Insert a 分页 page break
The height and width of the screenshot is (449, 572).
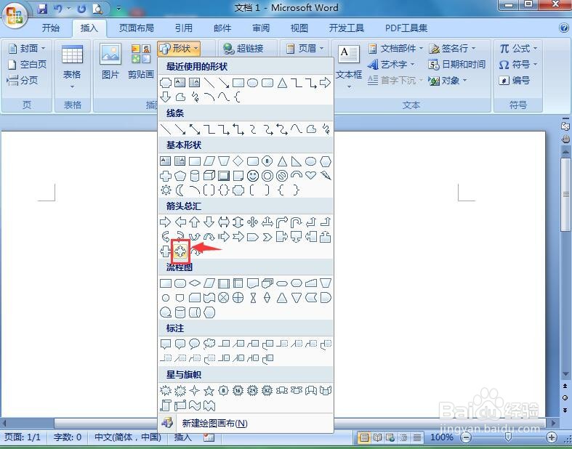23,80
